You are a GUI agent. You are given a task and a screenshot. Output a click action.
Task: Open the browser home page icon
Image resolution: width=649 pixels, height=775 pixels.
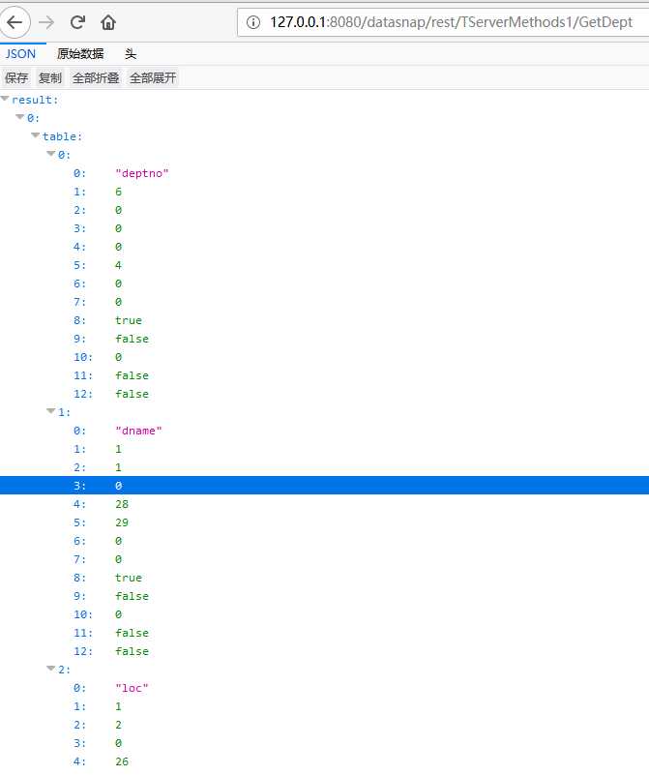tap(108, 22)
